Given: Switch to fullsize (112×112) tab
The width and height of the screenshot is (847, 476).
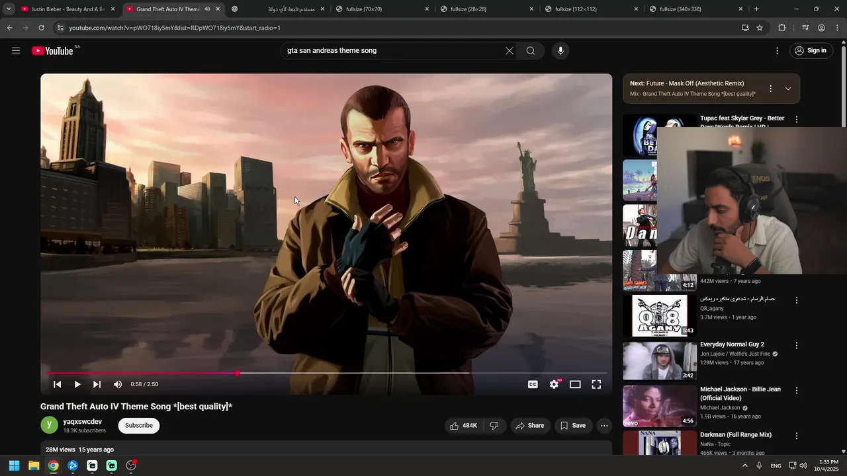Looking at the screenshot, I should [592, 9].
